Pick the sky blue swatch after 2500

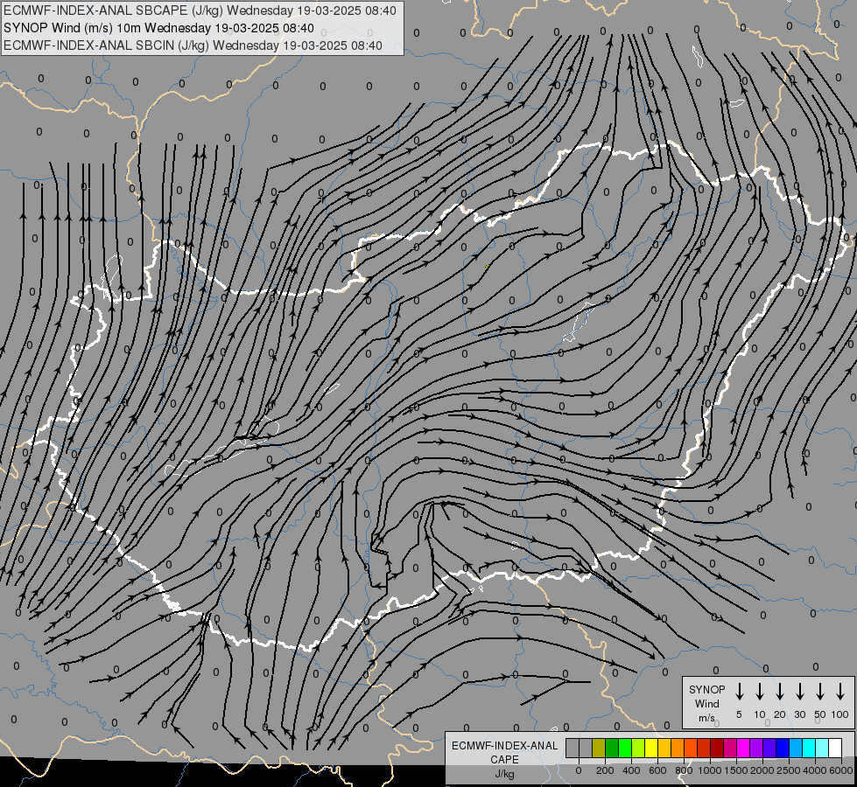pos(797,748)
